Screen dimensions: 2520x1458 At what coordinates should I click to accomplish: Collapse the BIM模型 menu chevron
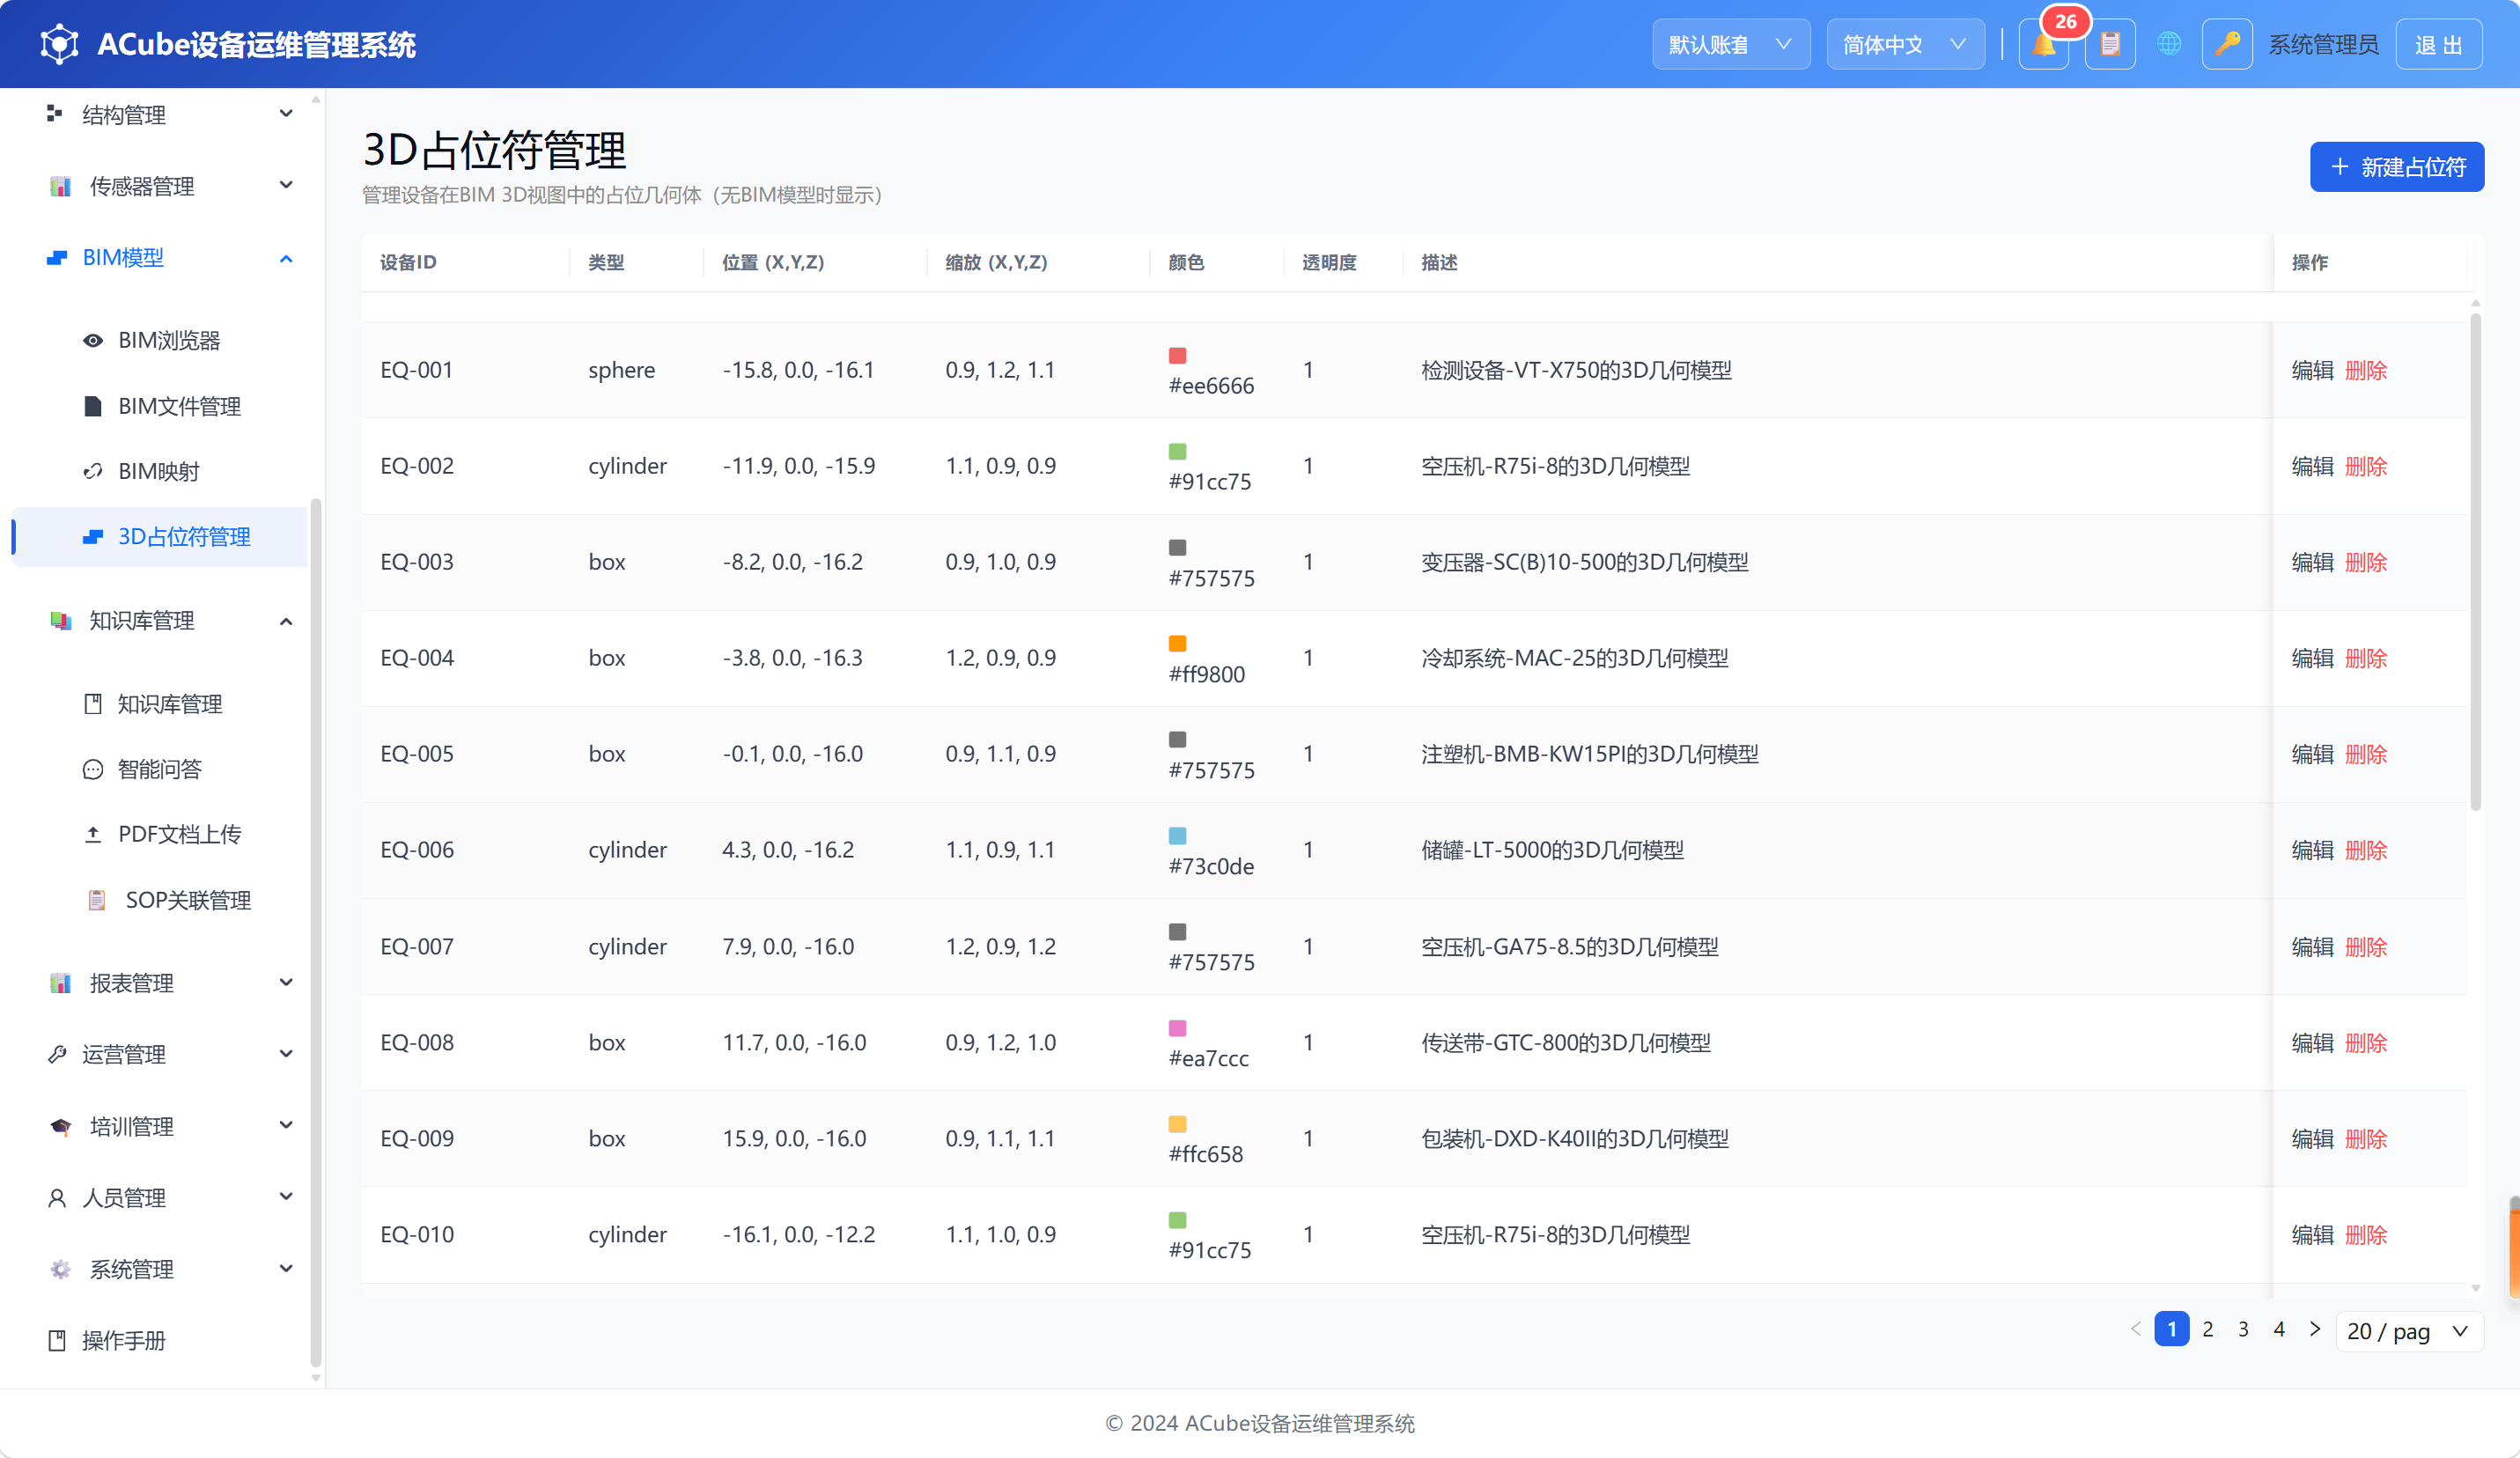[286, 258]
